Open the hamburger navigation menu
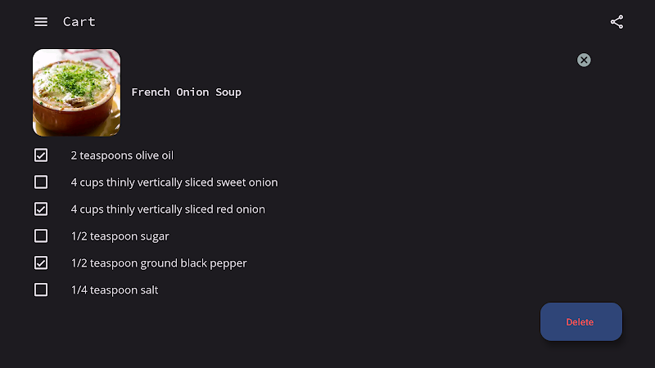 [x=40, y=22]
